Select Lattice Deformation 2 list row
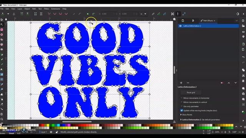The height and width of the screenshot is (138, 246). coord(208,26)
